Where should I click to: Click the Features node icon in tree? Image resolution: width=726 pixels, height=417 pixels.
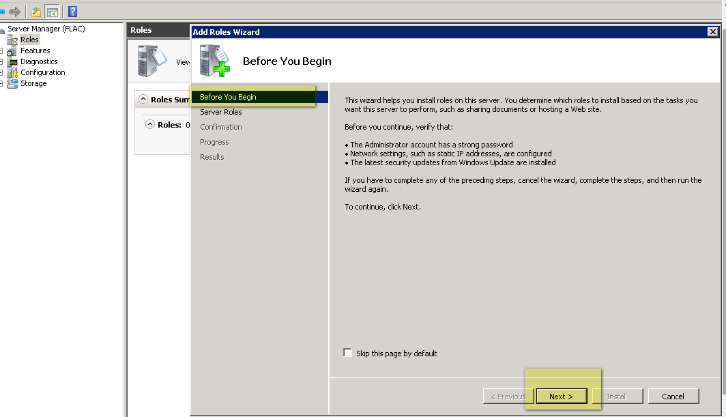click(12, 51)
